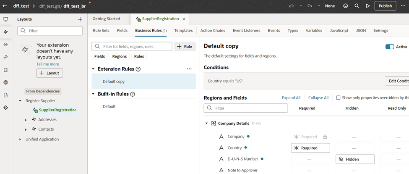Open the Event Listeners tab

pyautogui.click(x=247, y=31)
